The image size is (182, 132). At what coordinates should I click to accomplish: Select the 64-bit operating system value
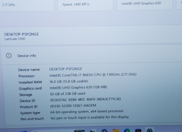[87, 112]
